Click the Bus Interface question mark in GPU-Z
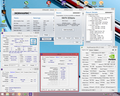The image size is (120, 96). pos(115,66)
